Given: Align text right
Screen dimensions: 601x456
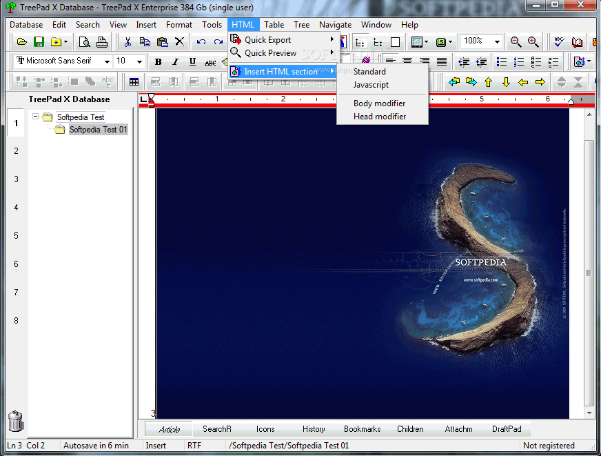Looking at the screenshot, I should (x=425, y=61).
